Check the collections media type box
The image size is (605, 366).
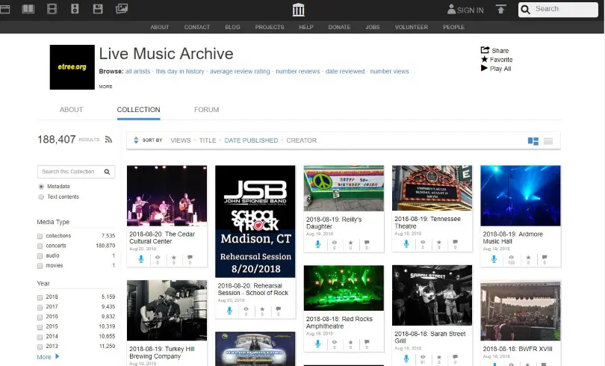tap(40, 236)
